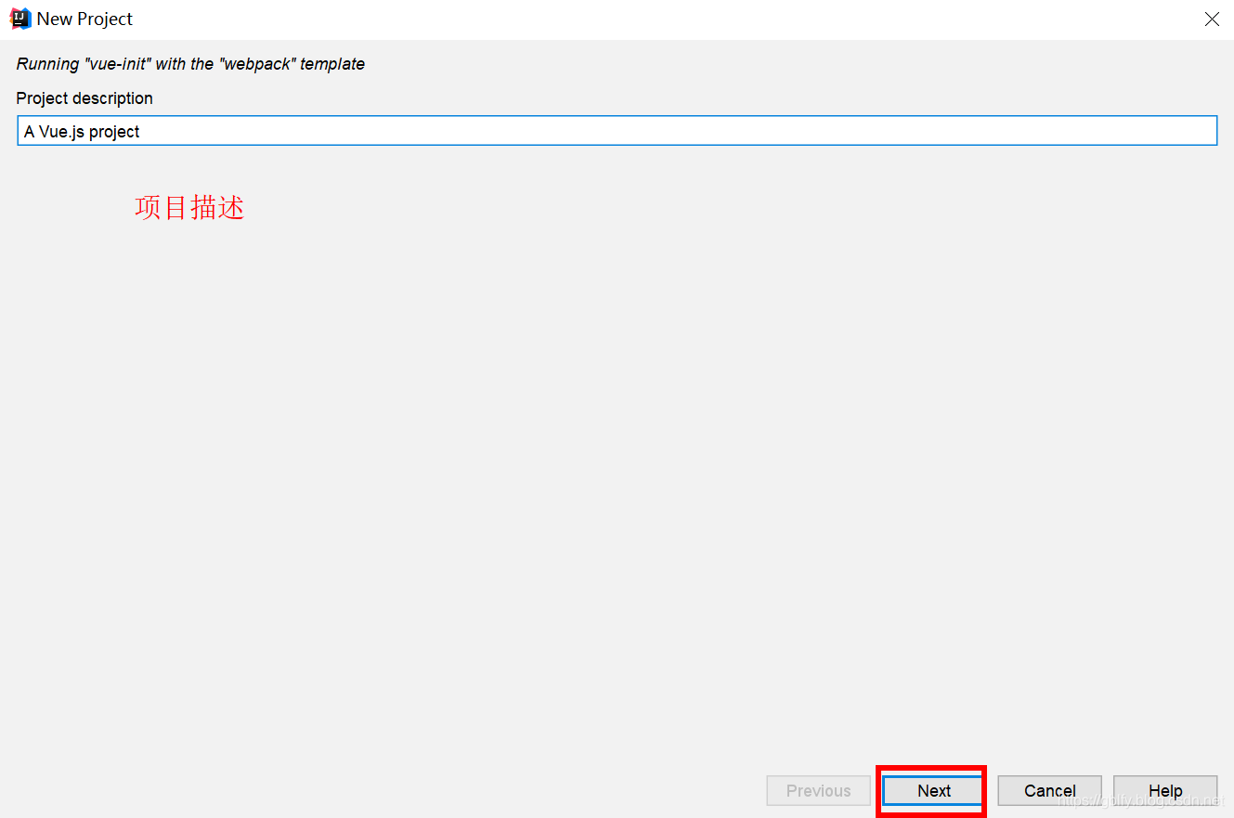Click the Next button

click(x=933, y=790)
